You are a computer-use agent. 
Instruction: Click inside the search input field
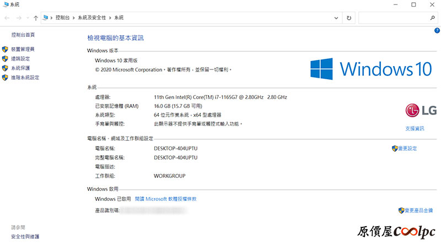393,18
